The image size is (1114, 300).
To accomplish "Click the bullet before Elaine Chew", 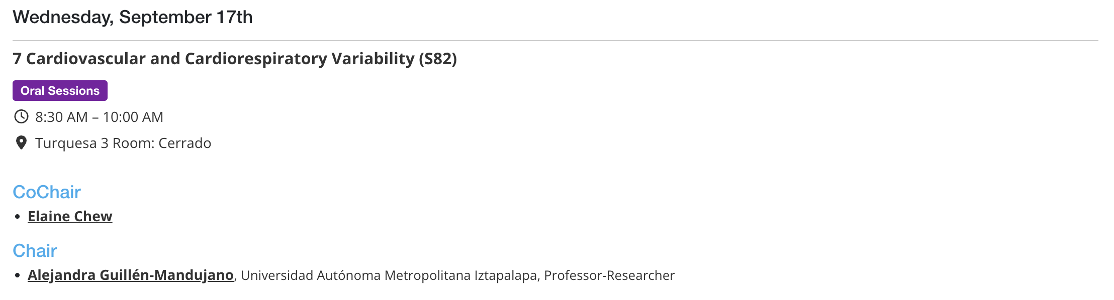I will coord(18,217).
